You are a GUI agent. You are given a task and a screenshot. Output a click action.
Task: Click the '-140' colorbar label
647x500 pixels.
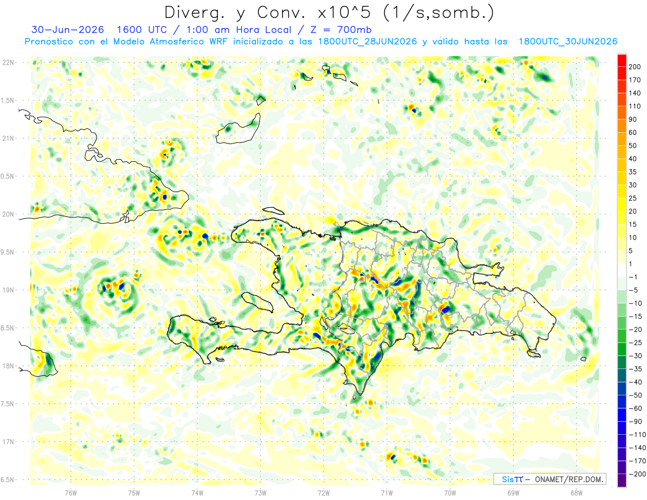[637, 448]
